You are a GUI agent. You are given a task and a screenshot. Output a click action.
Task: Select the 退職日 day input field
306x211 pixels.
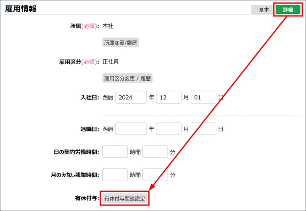pyautogui.click(x=203, y=129)
